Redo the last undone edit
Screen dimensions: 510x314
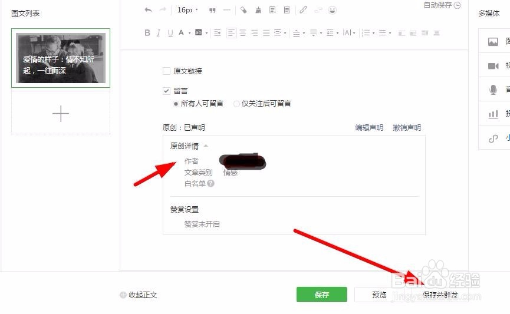click(x=163, y=10)
